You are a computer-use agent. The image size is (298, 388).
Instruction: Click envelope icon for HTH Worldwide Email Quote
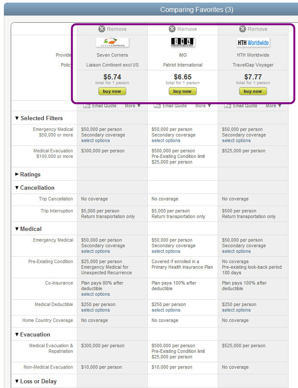[x=228, y=106]
